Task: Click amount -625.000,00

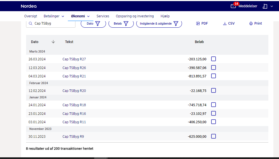Action: pos(197,136)
